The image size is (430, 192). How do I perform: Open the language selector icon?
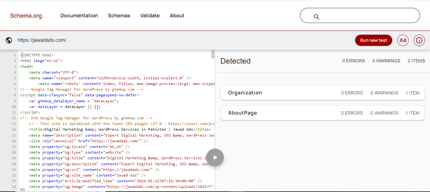coord(403,40)
